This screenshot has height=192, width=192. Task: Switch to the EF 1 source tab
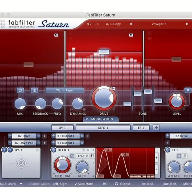pyautogui.click(x=141, y=128)
